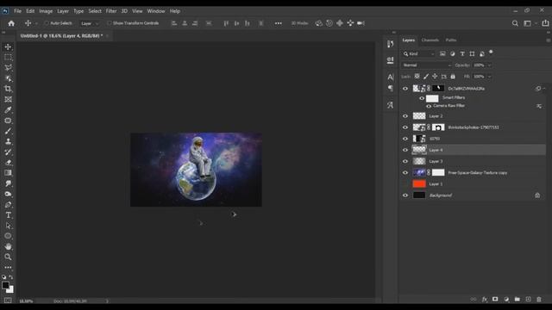The height and width of the screenshot is (310, 552).
Task: Click the swap foreground background colors arrow
Action: (x=11, y=277)
